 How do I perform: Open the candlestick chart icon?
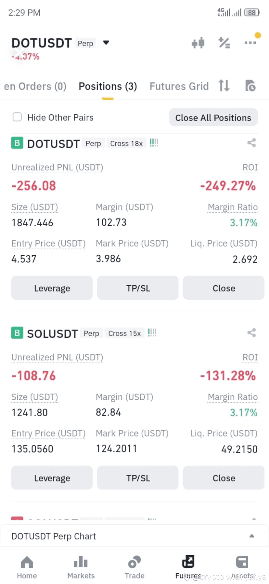coord(198,43)
